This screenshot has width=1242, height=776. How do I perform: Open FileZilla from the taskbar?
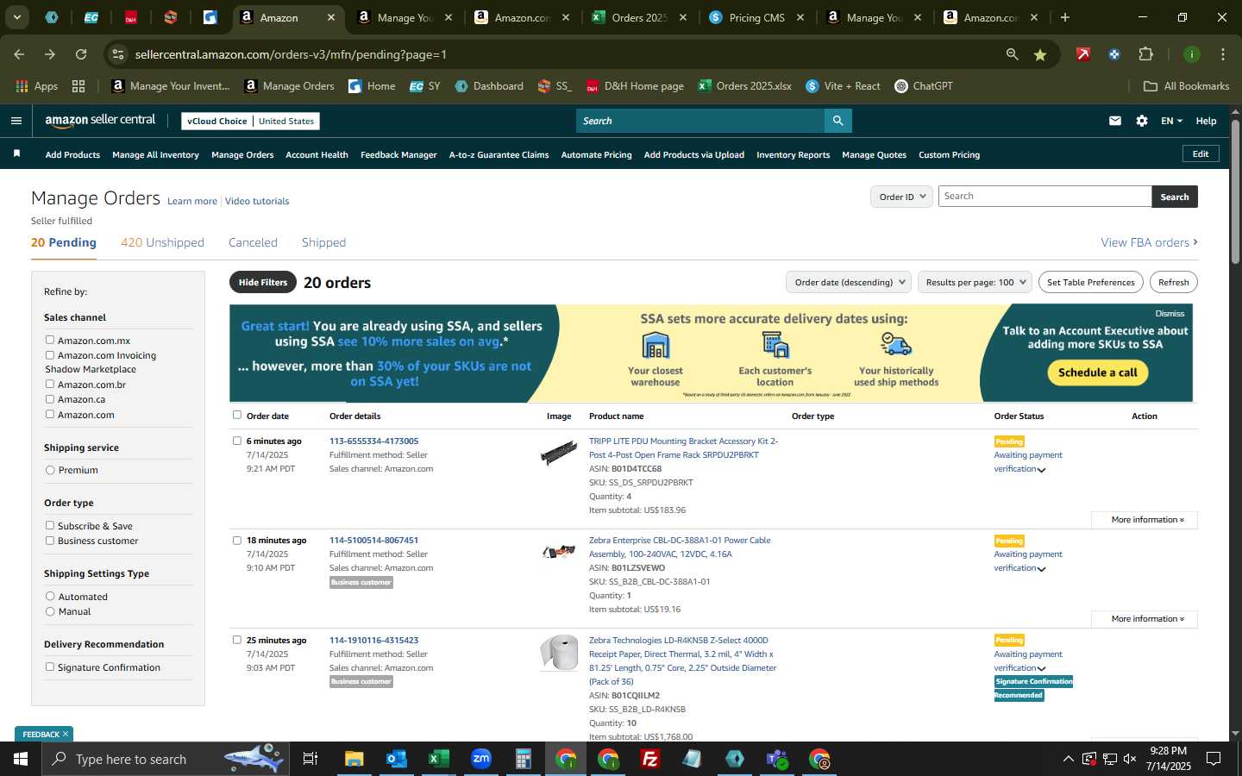tap(650, 759)
